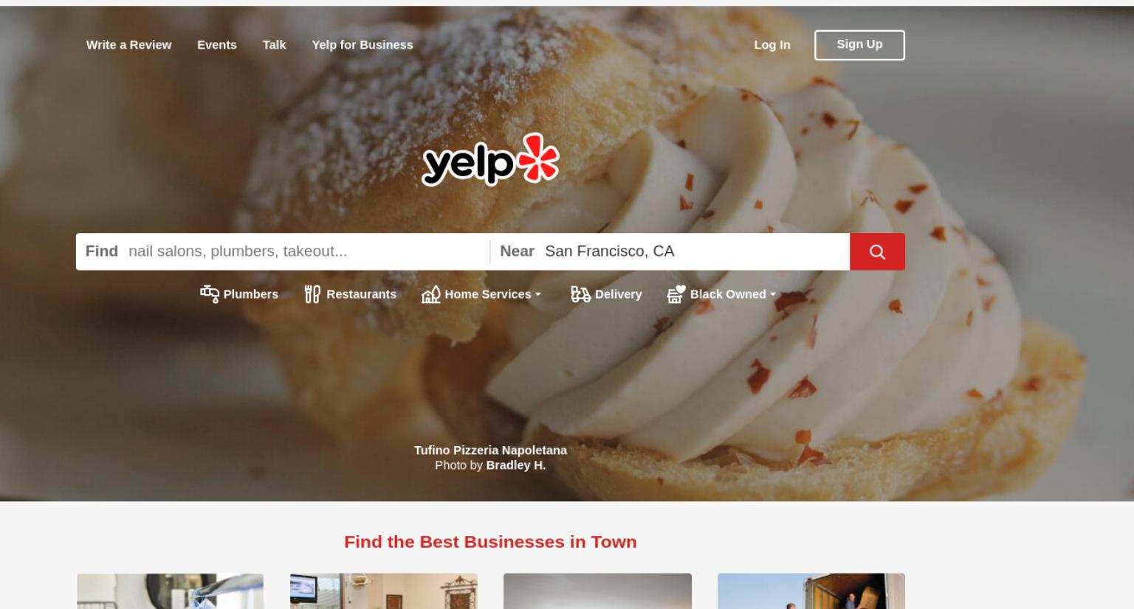Viewport: 1134px width, 609px height.
Task: Click the Home Services house icon
Action: (430, 294)
